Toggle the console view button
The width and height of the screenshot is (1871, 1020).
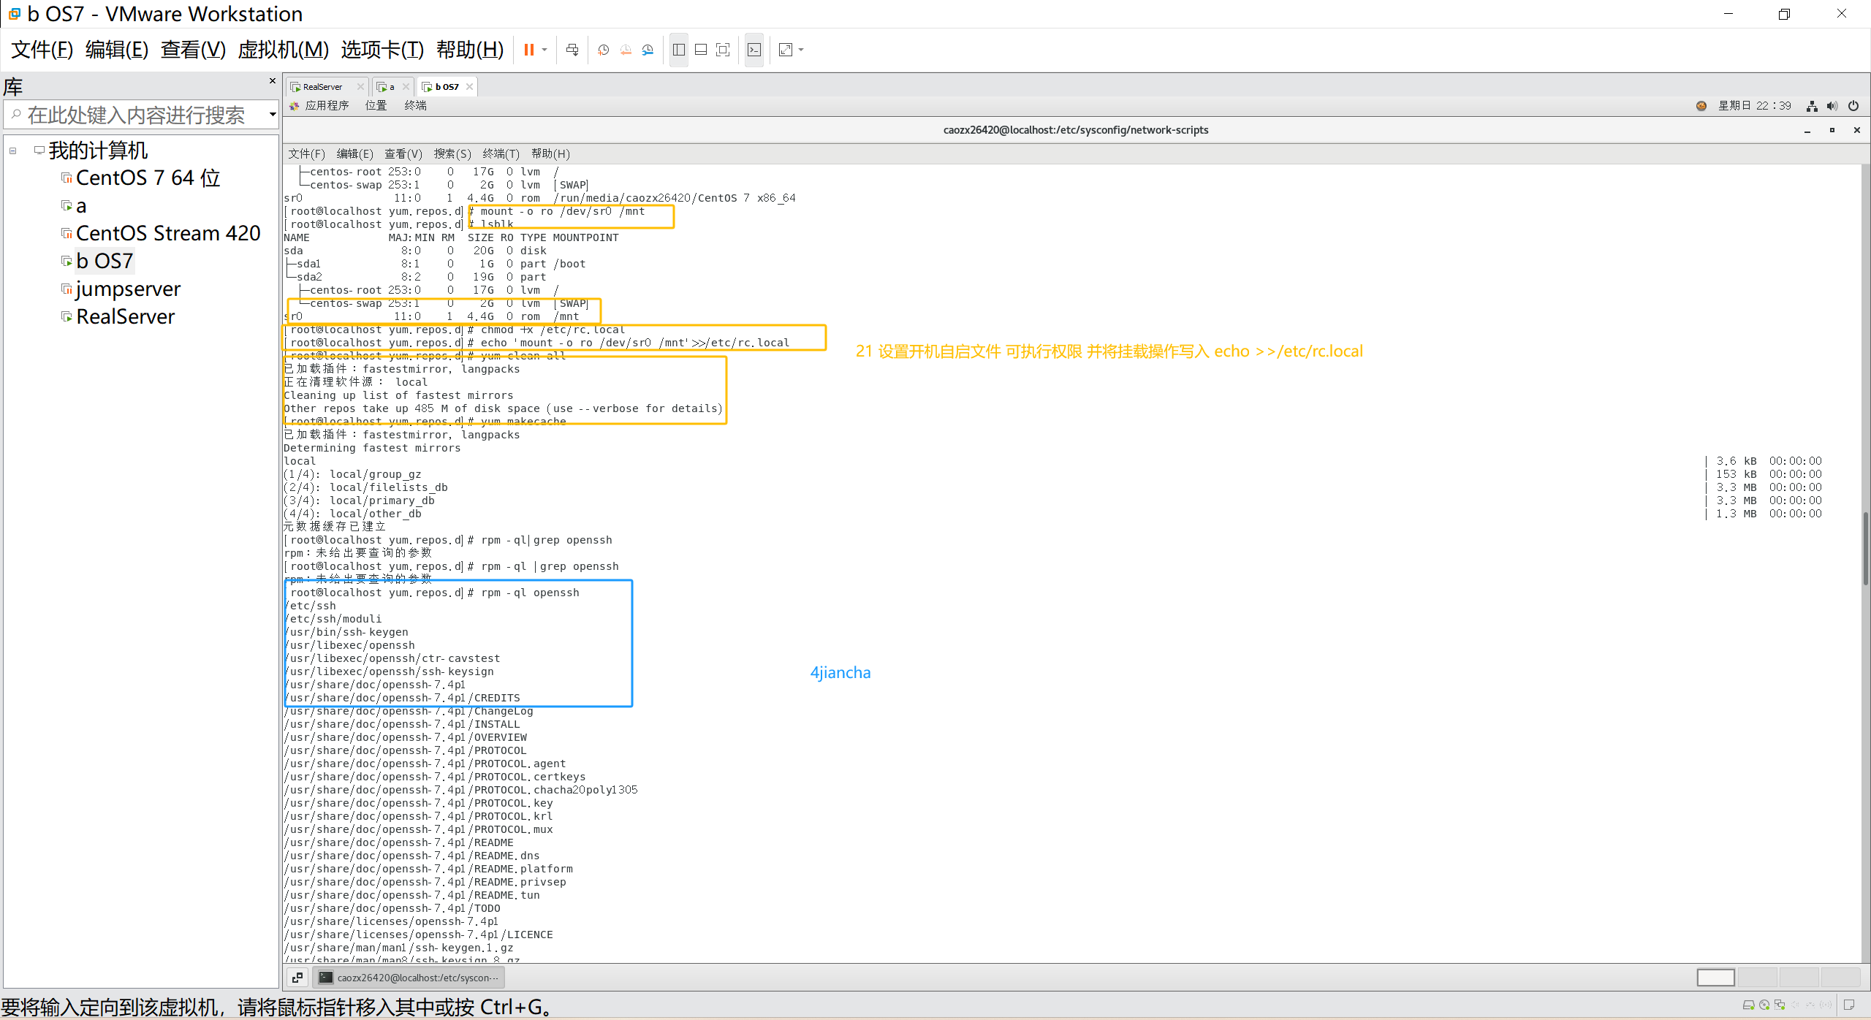[754, 50]
